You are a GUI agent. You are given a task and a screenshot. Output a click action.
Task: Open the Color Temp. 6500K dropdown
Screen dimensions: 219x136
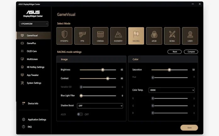[x=171, y=90]
